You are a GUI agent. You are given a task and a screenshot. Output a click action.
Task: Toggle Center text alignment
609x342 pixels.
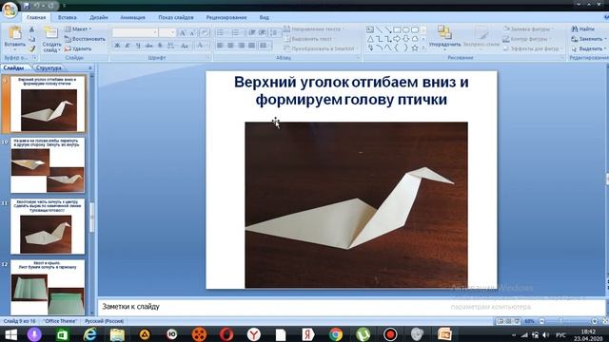(x=230, y=46)
